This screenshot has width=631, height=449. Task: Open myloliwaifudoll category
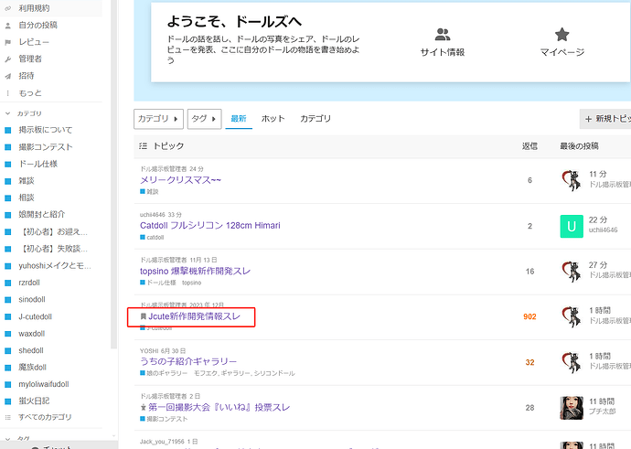(x=44, y=384)
